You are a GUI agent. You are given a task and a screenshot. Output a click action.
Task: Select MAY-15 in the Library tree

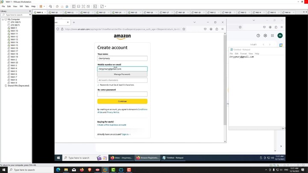[15, 45]
